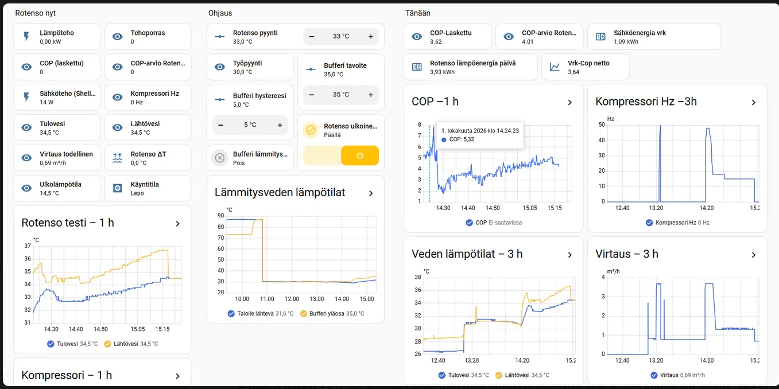Toggle the Kompressori Hz legend checkbox
Screen dimensions: 779x389
pos(649,223)
